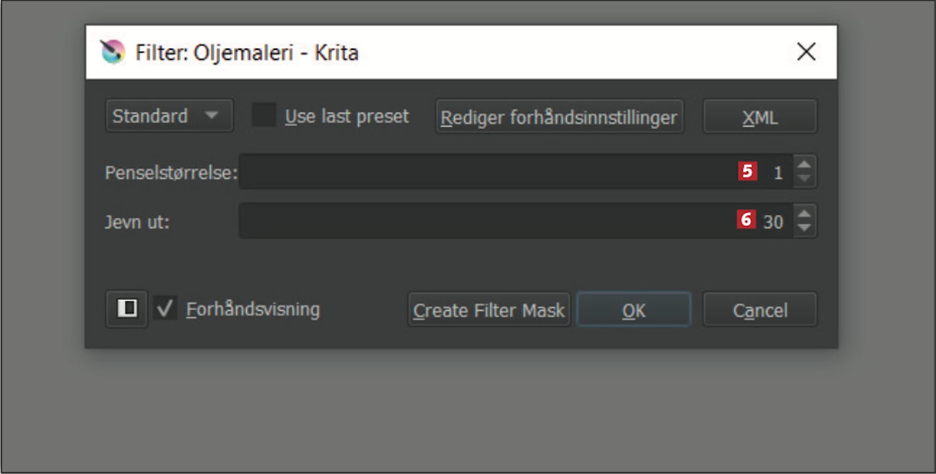Open the Standard preset dropdown
This screenshot has height=474, width=936.
pyautogui.click(x=169, y=116)
